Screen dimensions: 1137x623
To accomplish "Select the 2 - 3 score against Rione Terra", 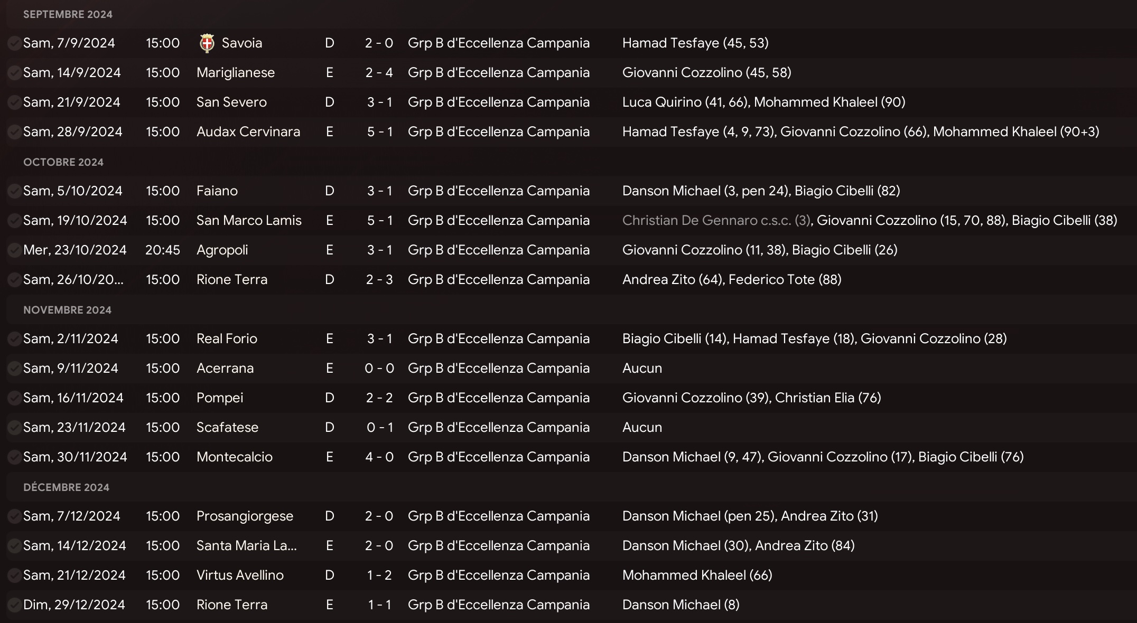I will [379, 280].
